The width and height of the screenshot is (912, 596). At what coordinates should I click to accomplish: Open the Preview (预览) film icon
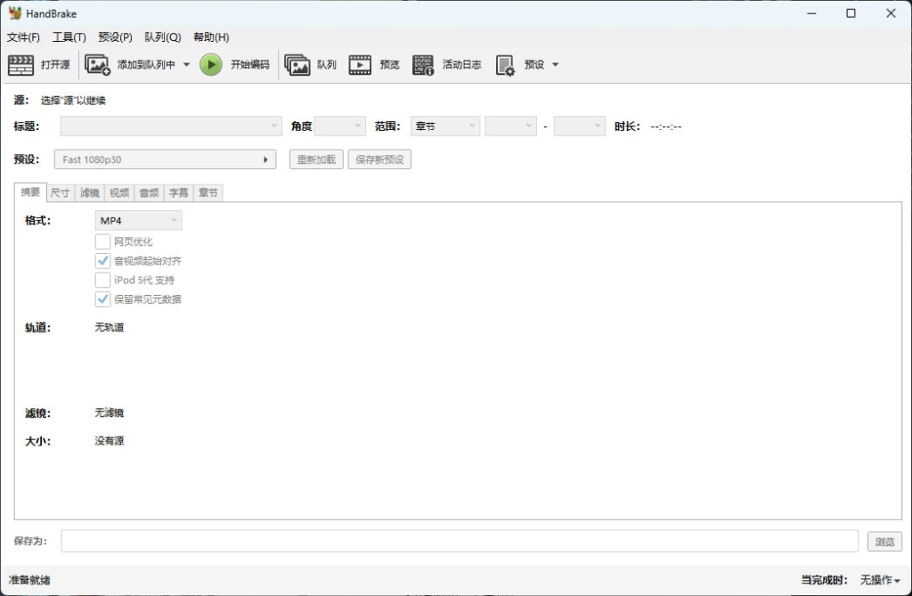tap(360, 64)
